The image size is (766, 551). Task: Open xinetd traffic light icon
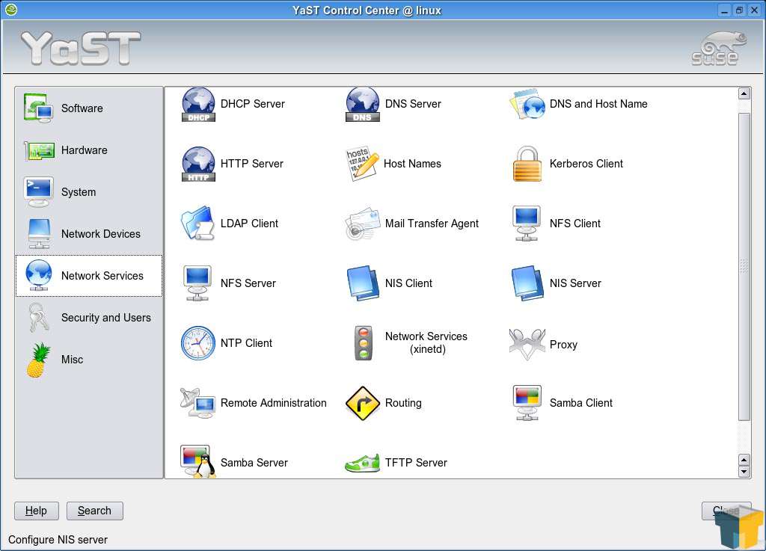tap(363, 343)
